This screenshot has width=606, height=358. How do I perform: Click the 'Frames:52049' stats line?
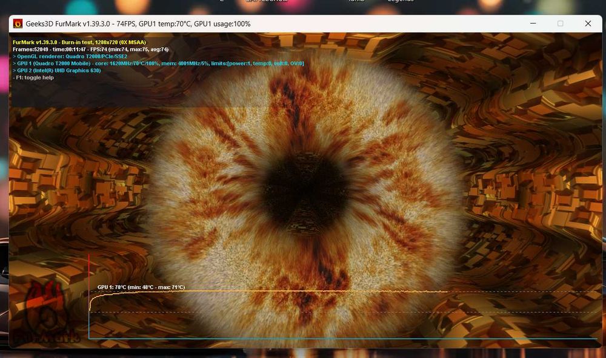pos(90,50)
